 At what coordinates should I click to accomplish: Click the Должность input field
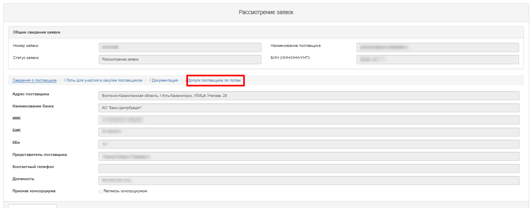pyautogui.click(x=309, y=181)
